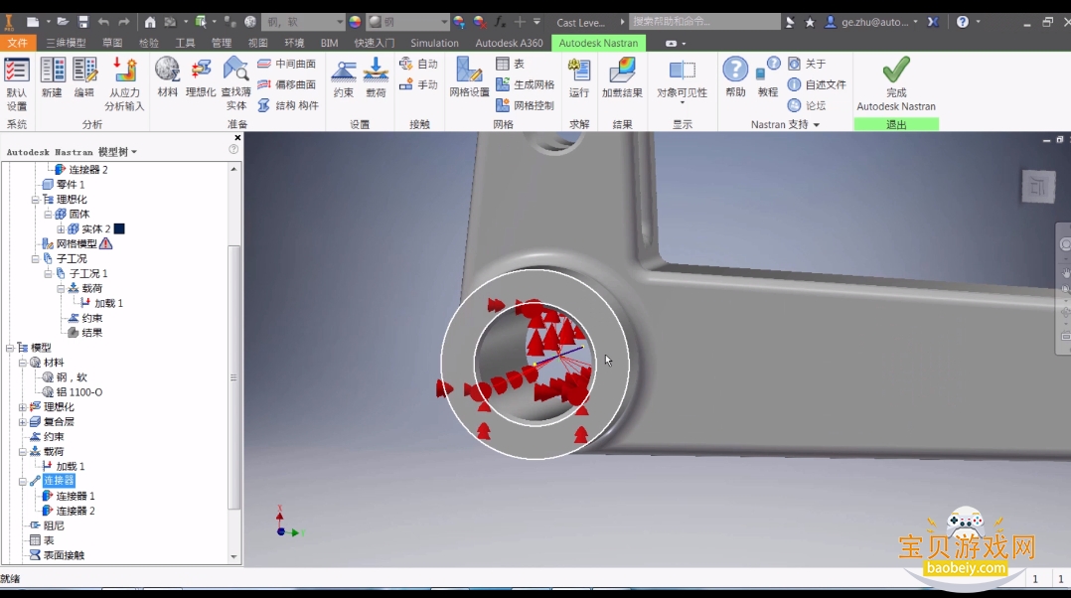This screenshot has height=598, width=1071.
Task: Click the appearance color wheel icon
Action: (355, 22)
